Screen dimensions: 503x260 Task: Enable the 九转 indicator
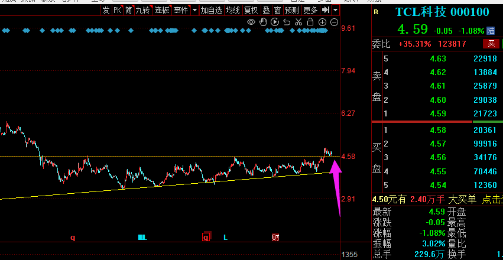tap(143, 10)
